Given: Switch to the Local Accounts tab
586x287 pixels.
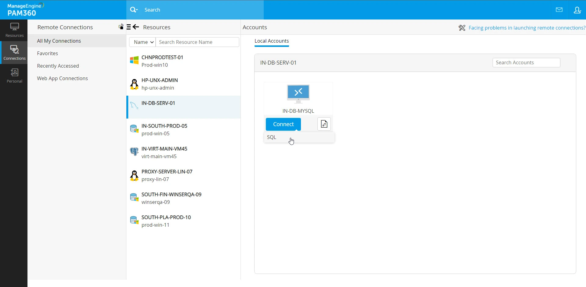Looking at the screenshot, I should coord(272,41).
